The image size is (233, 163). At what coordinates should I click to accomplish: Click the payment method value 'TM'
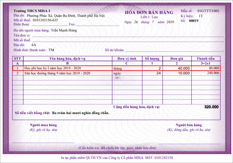click(51, 50)
